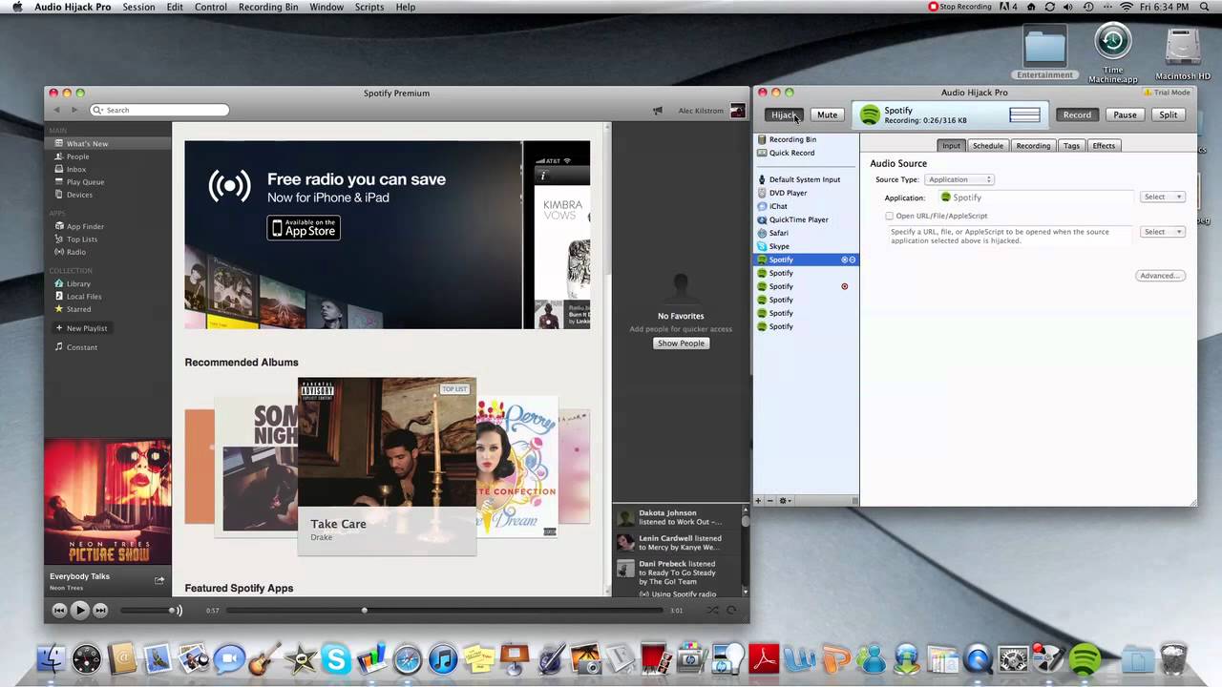Click the Split button

tap(1169, 114)
